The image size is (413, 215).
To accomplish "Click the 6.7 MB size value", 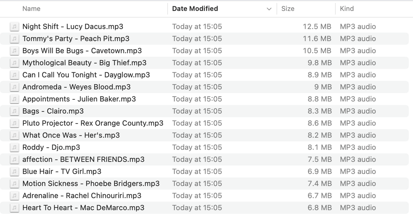I will [x=320, y=196].
